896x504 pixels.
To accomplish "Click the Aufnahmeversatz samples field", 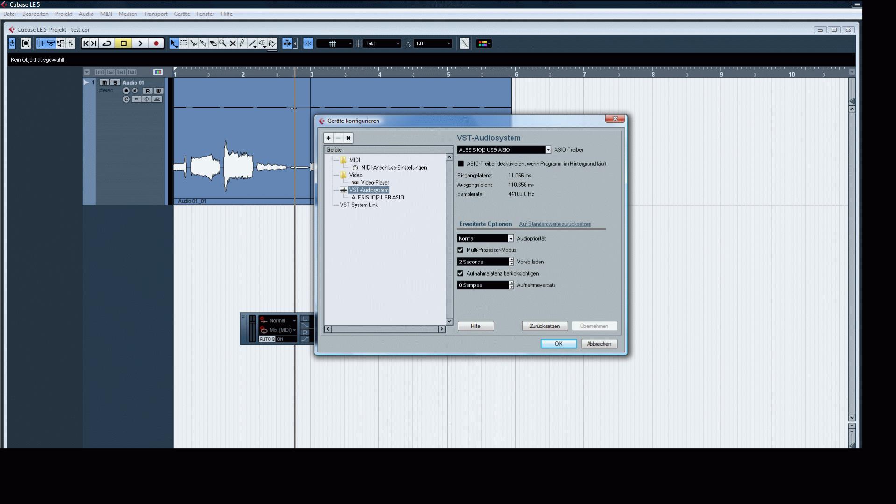I will pyautogui.click(x=483, y=285).
